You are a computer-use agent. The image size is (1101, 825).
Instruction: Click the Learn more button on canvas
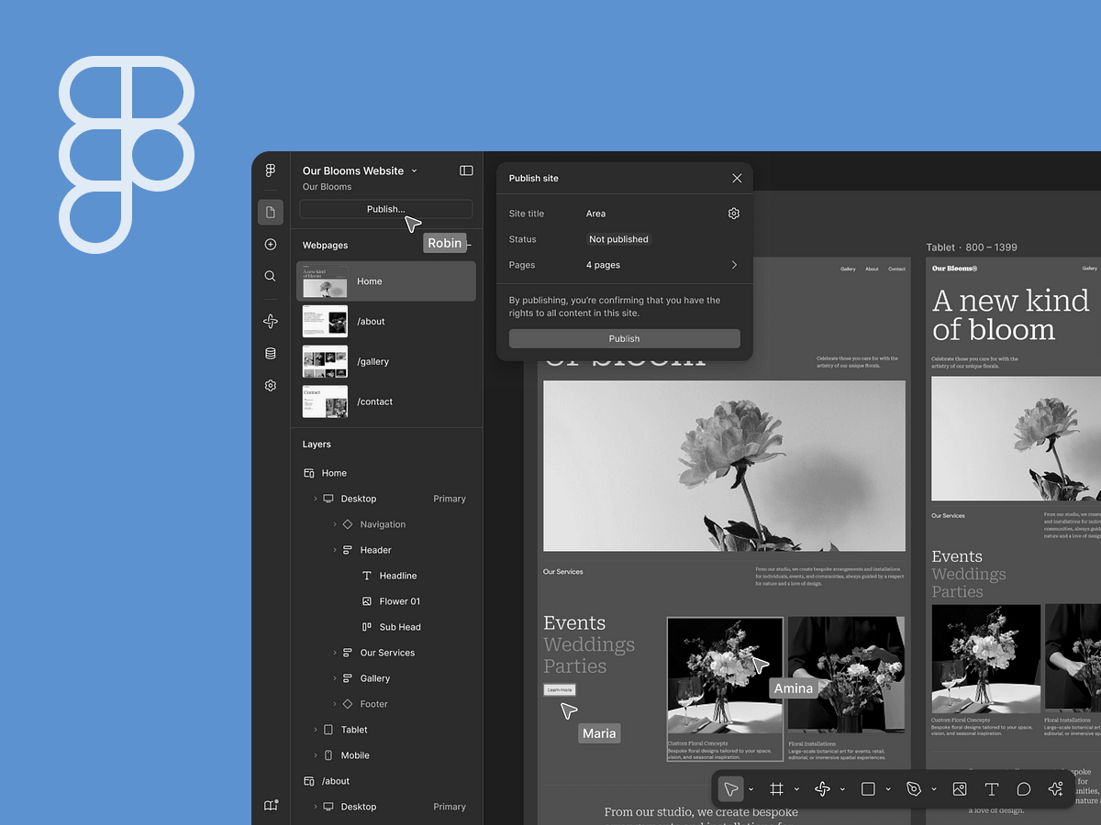pos(560,690)
